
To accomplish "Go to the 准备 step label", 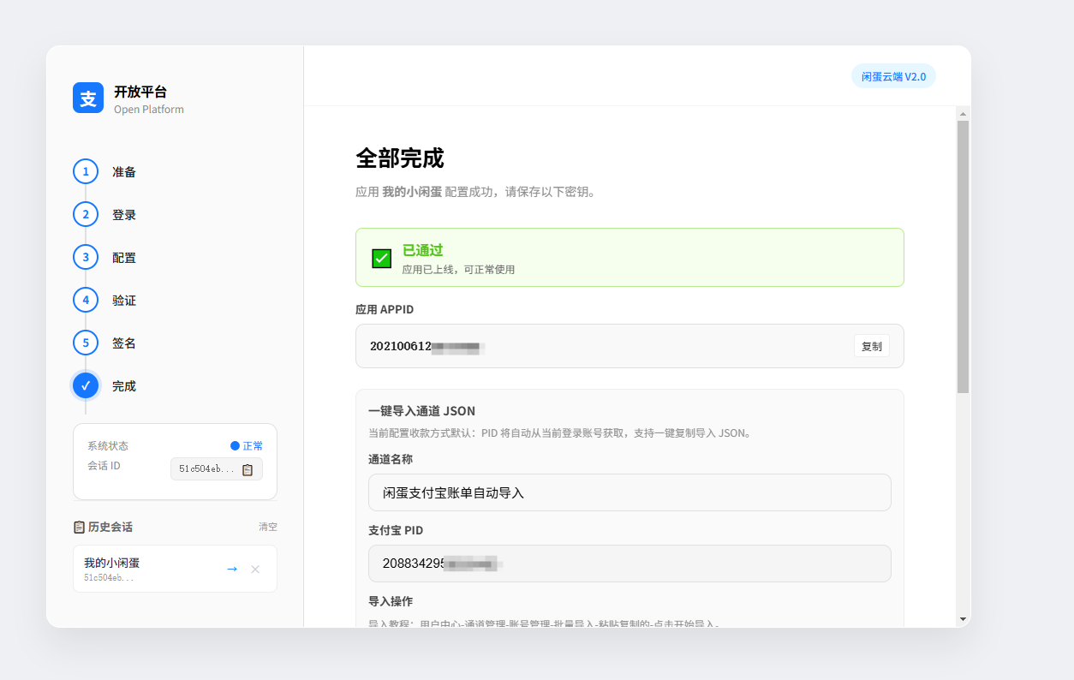I will coord(124,172).
